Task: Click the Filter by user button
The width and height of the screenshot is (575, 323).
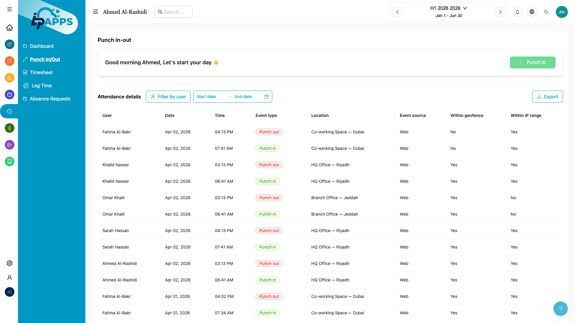Action: click(168, 97)
